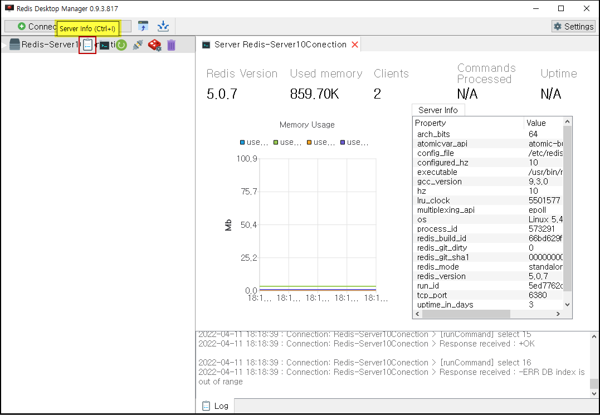The width and height of the screenshot is (600, 415).
Task: Close the Server Redis-Server10Conection tab
Action: (x=355, y=45)
